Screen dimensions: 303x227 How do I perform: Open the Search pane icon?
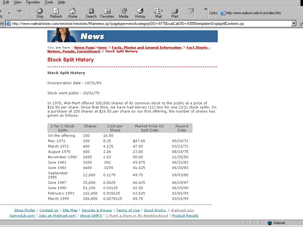click(91, 11)
